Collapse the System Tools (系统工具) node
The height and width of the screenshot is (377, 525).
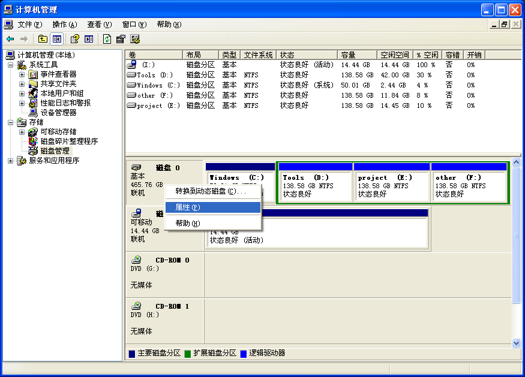point(10,65)
